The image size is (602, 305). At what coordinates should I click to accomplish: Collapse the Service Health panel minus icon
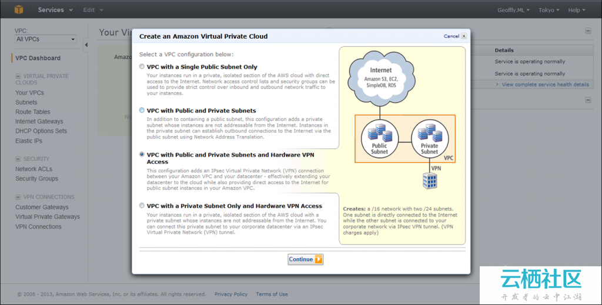(x=588, y=31)
